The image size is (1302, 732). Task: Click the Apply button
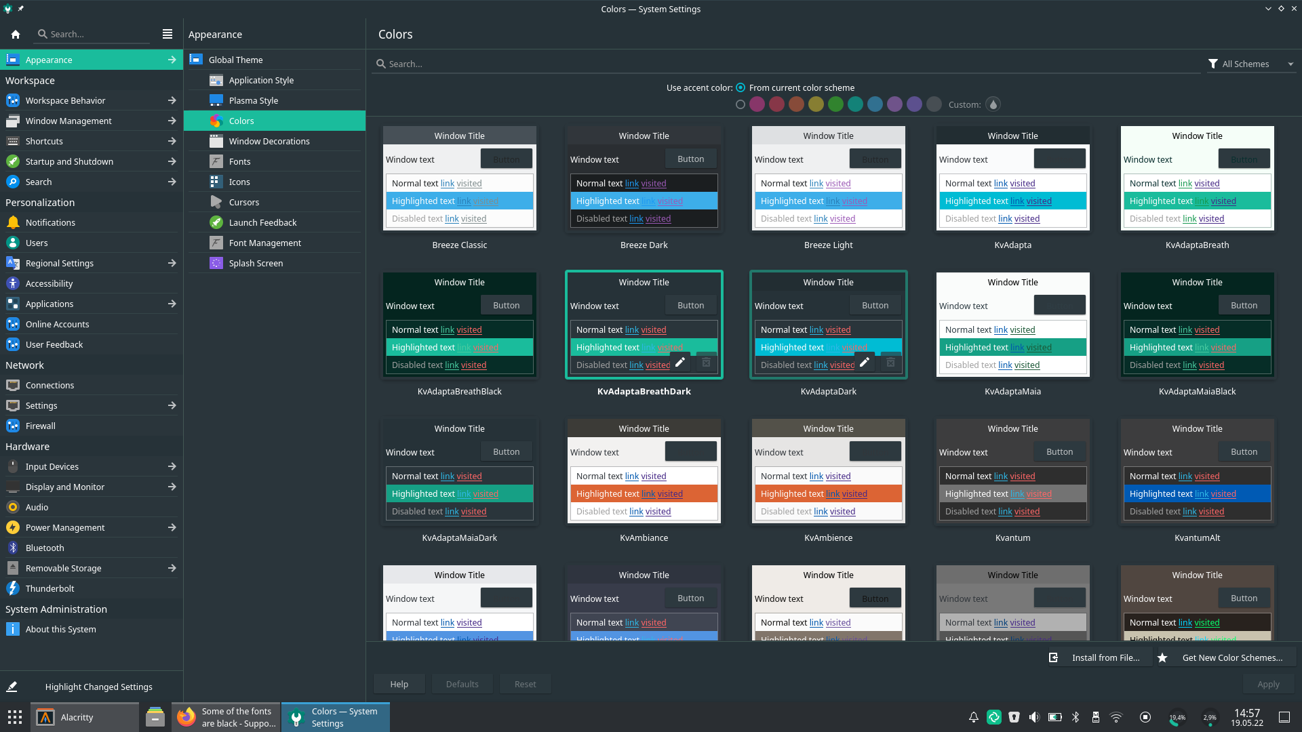[1268, 684]
